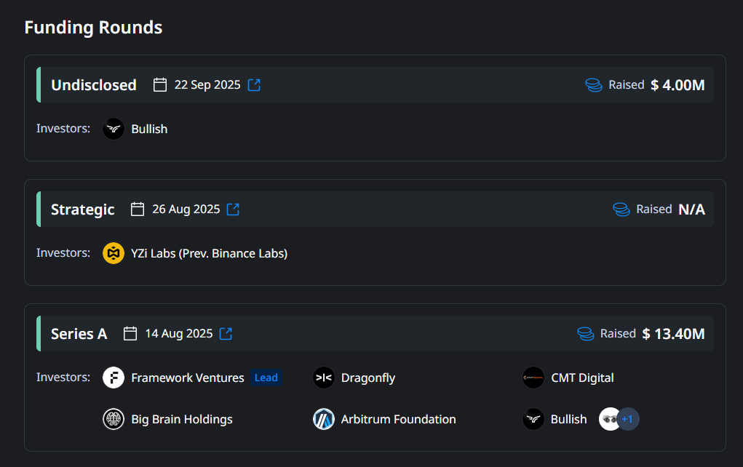Open external link for 22 Sep 2025 round
Screen dimensions: 743x467
coord(254,85)
